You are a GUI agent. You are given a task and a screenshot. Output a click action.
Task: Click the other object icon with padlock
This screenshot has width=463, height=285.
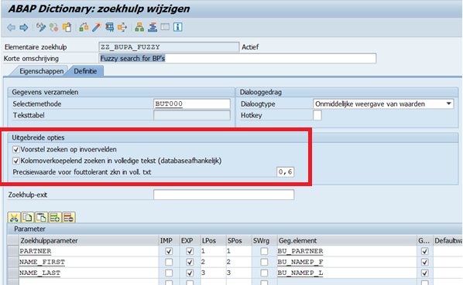click(x=67, y=27)
